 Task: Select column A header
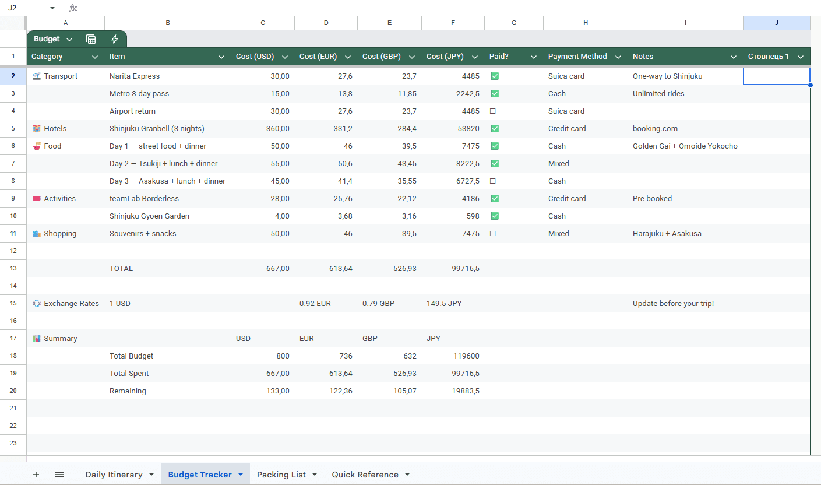pos(65,23)
